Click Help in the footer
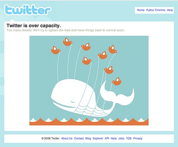Image resolution: width=178 pixels, height=147 pixels. point(114,138)
